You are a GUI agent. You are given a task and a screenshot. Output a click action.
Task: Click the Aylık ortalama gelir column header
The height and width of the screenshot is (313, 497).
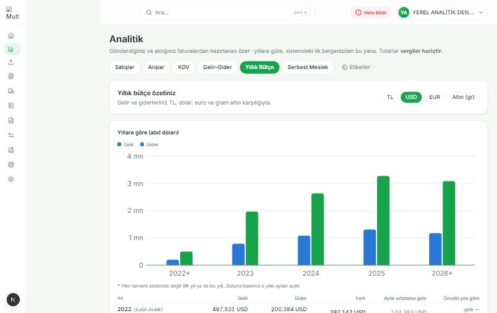pos(405,299)
